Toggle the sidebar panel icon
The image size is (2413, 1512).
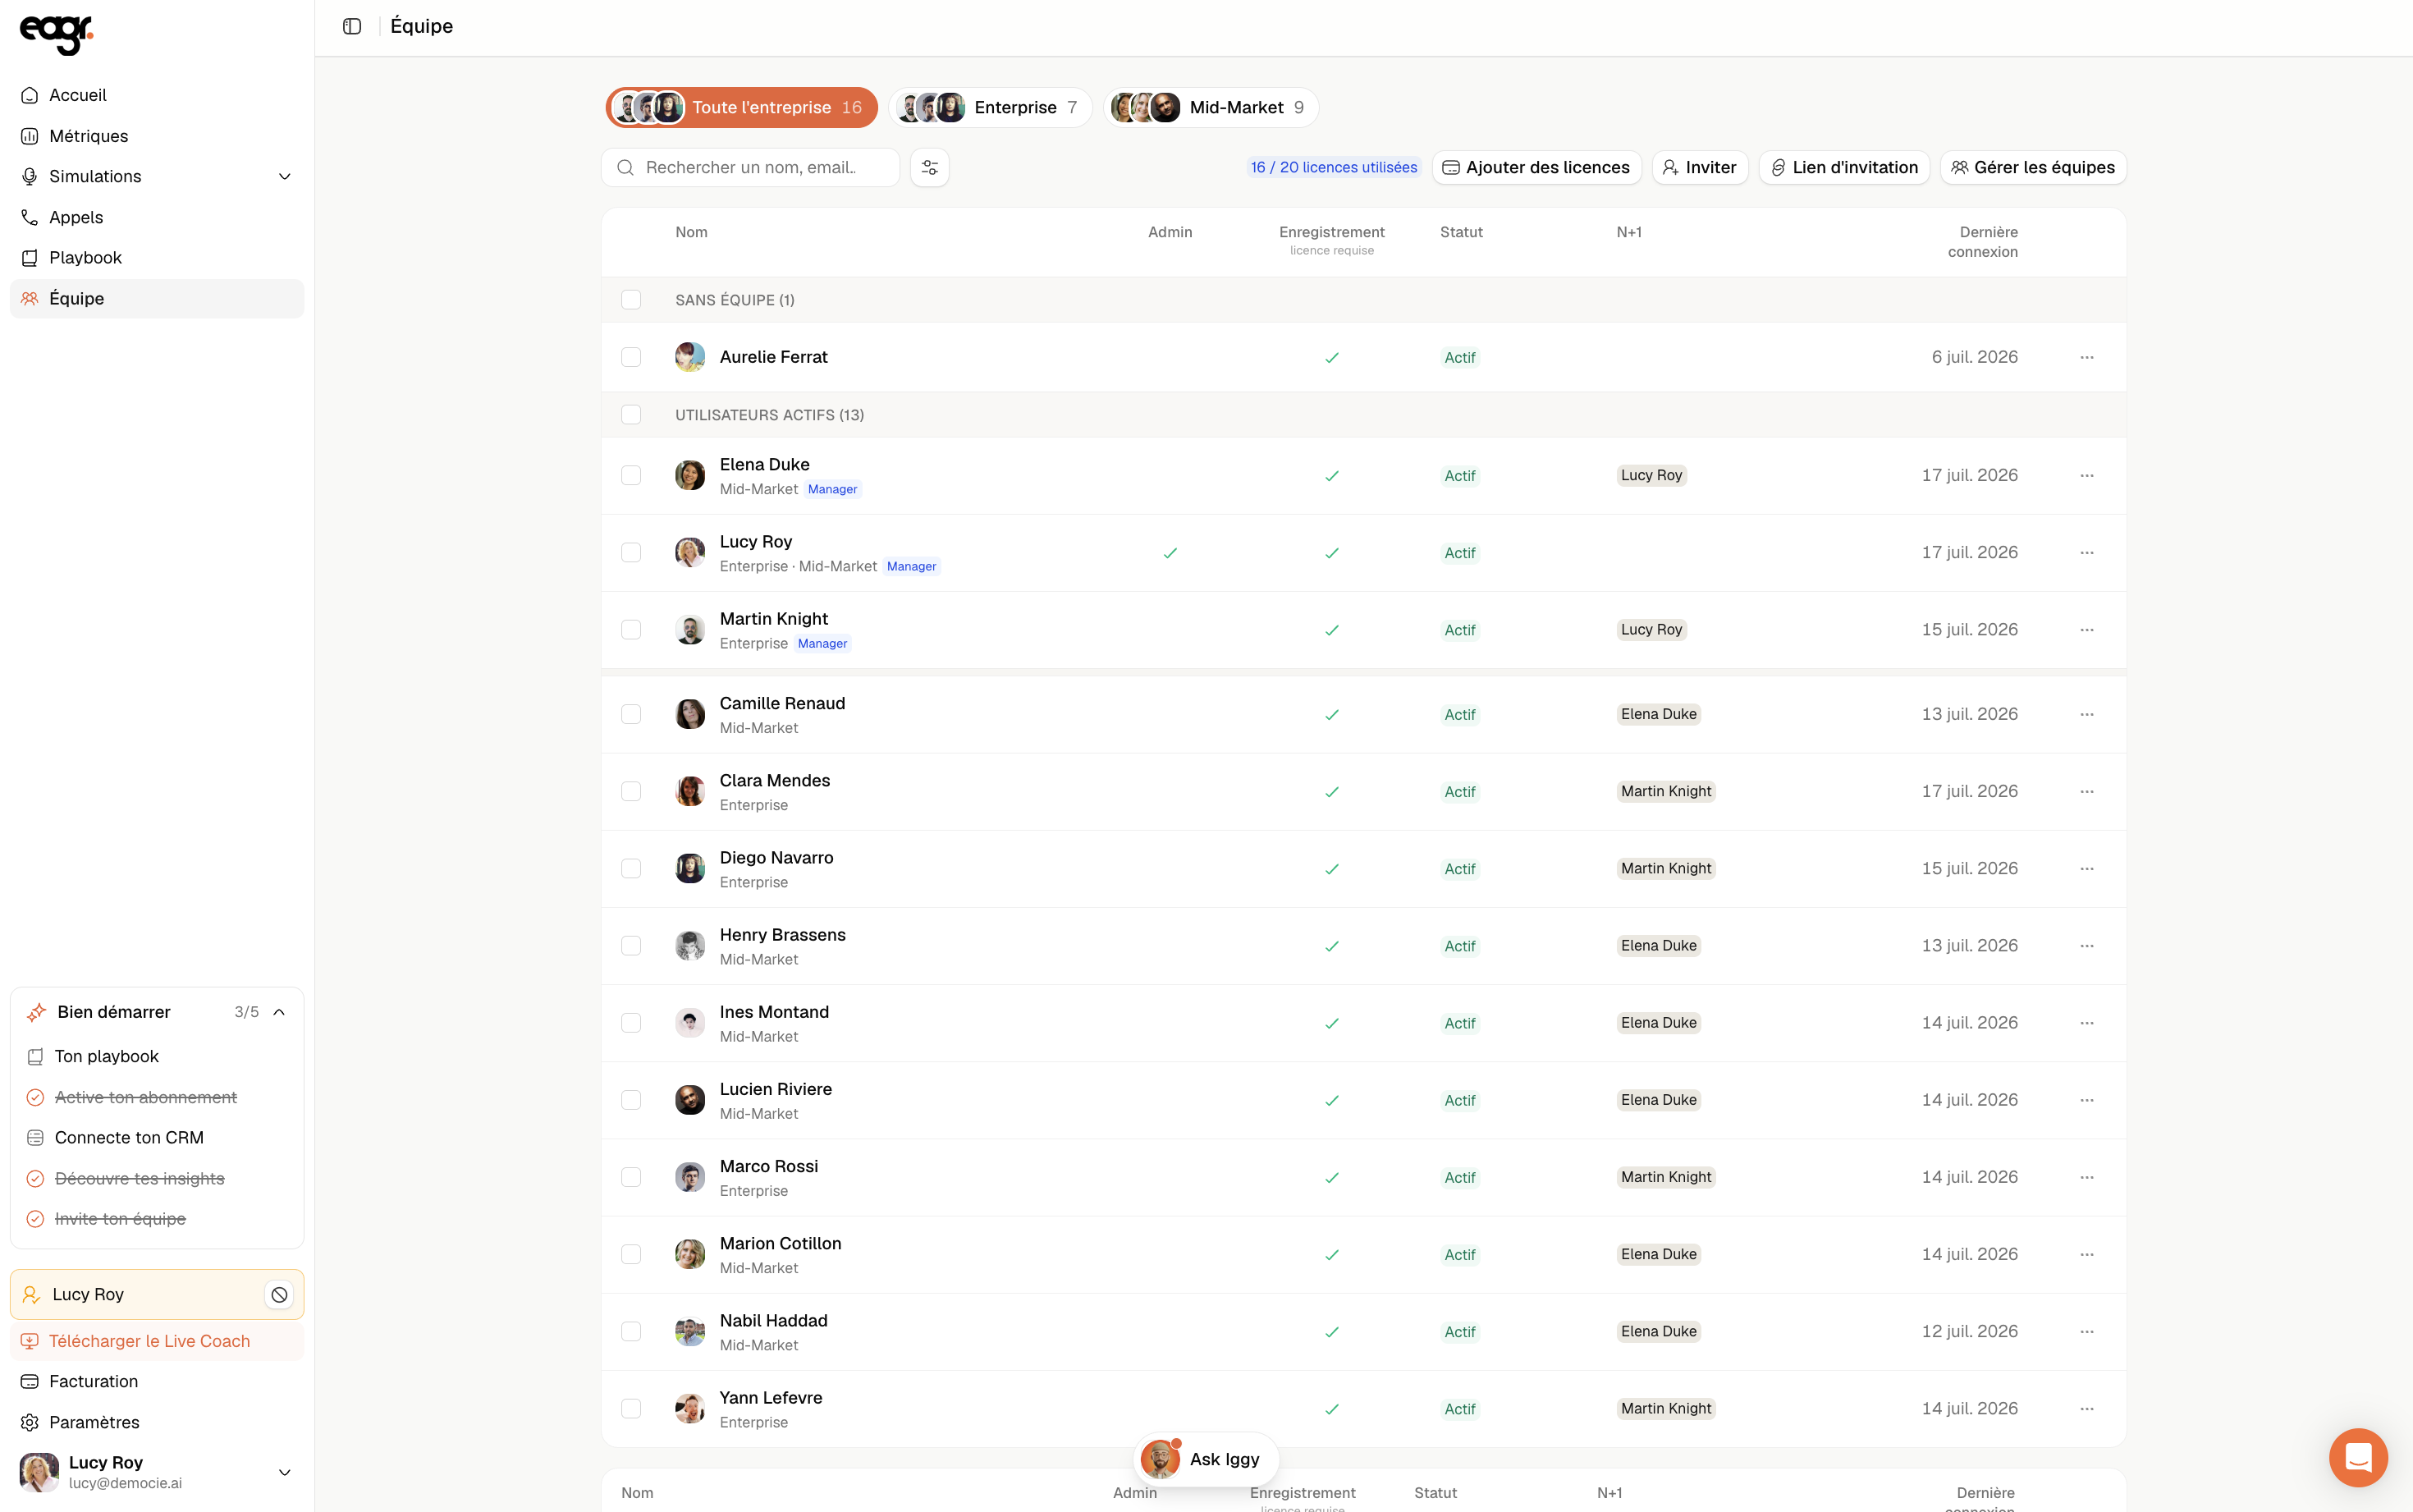pos(352,26)
